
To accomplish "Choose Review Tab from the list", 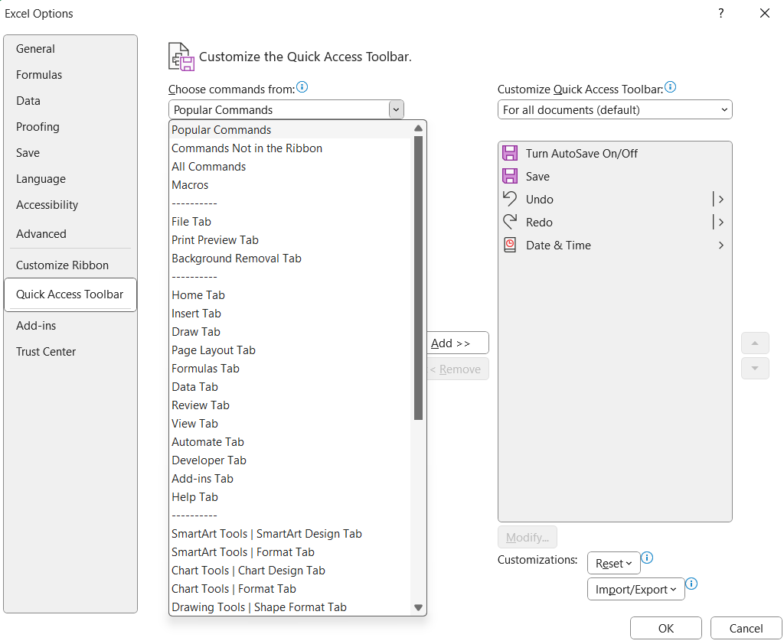I will click(291, 405).
